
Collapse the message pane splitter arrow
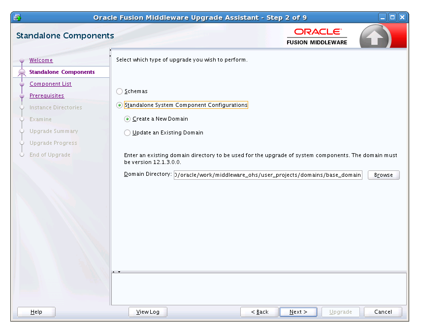coord(119,272)
